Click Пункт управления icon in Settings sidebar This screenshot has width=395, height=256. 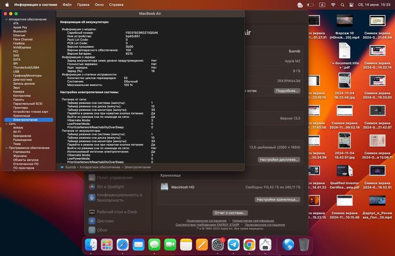[92, 177]
